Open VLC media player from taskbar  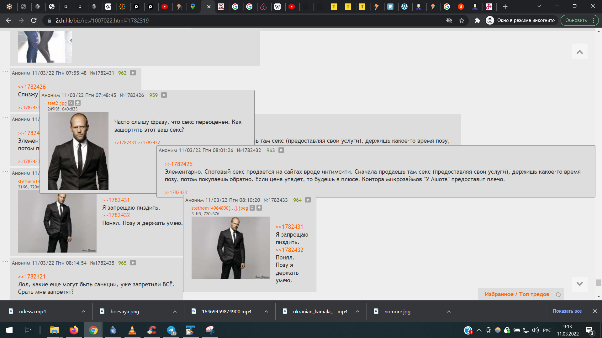click(132, 330)
